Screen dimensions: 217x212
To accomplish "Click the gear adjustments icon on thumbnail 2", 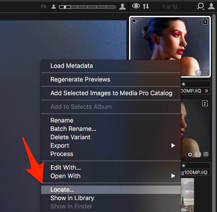I will click(190, 154).
